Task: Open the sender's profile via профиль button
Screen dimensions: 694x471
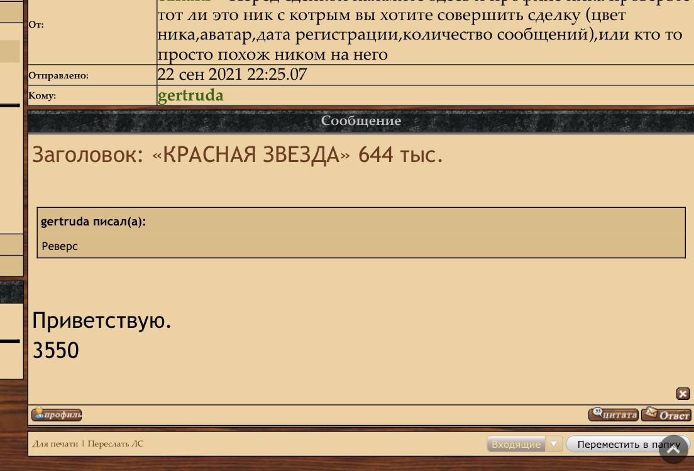Action: tap(57, 414)
